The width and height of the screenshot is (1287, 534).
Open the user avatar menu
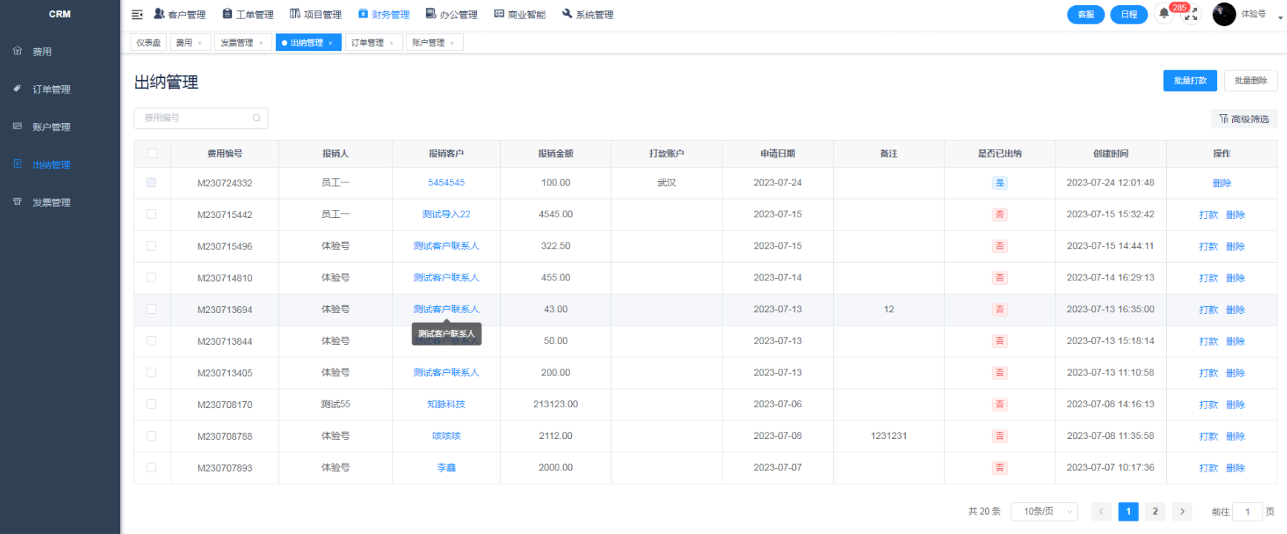tap(1224, 14)
